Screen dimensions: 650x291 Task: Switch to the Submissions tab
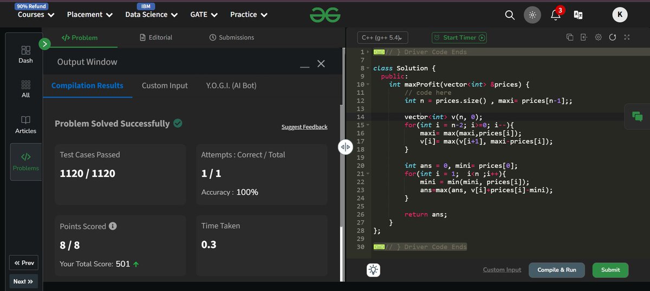point(231,37)
